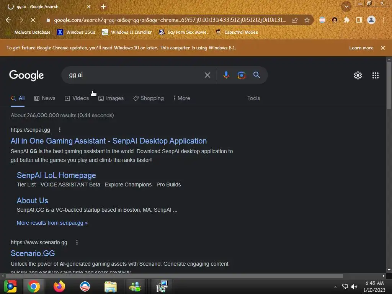The image size is (392, 294).
Task: Dismiss the Chrome update notification bar
Action: pyautogui.click(x=383, y=48)
